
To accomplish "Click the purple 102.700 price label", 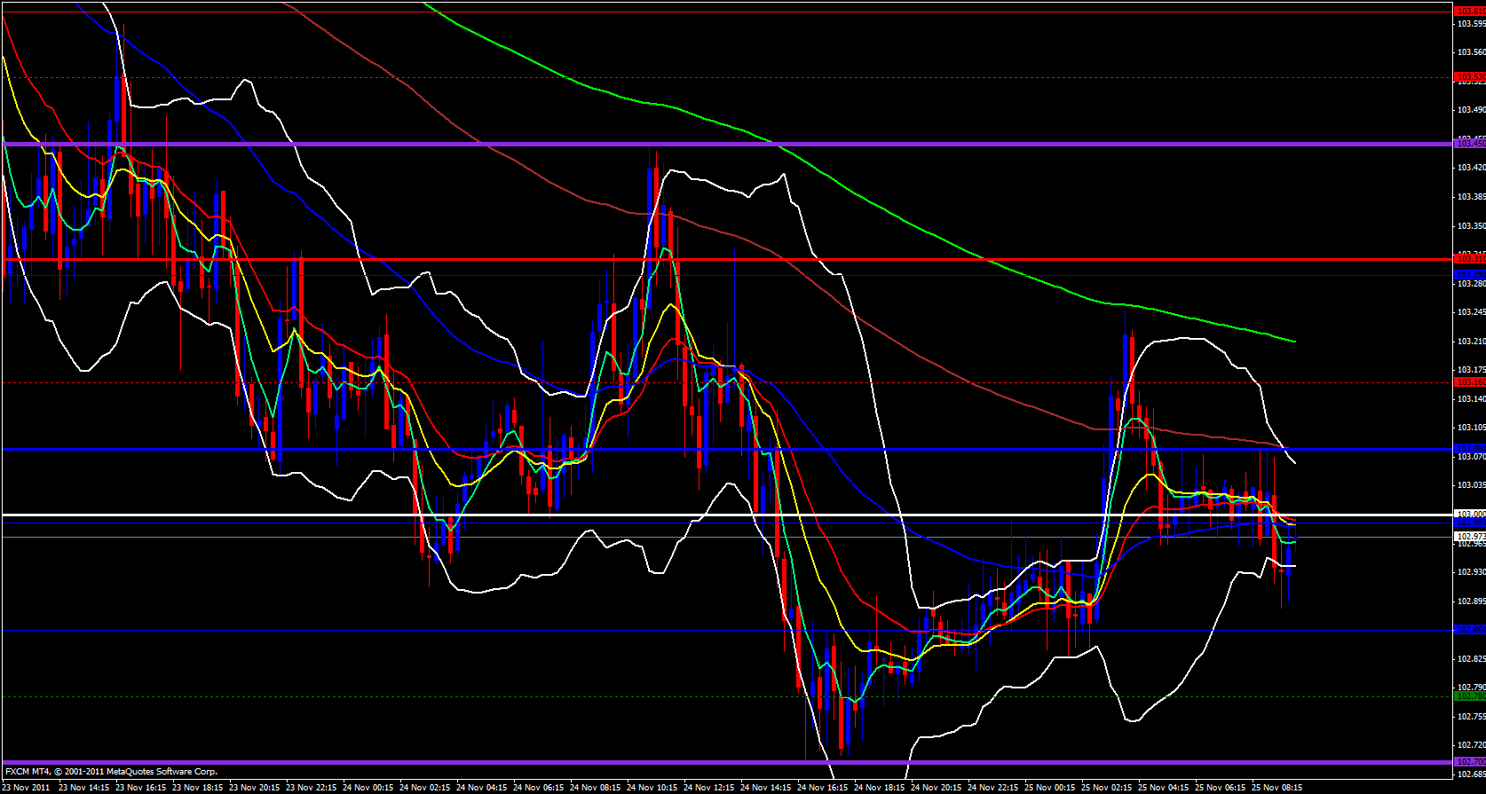I will [1469, 762].
